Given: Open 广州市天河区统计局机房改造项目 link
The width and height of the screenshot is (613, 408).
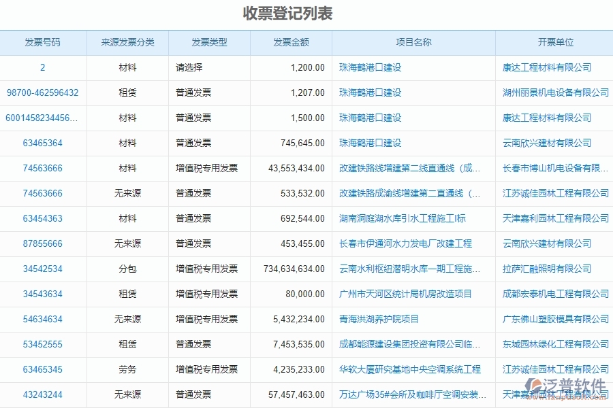Looking at the screenshot, I should 407,294.
